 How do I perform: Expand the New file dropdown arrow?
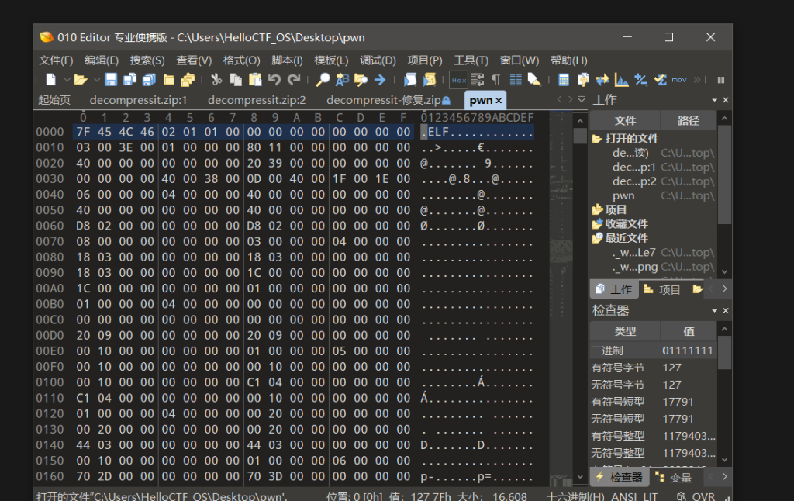coord(67,80)
